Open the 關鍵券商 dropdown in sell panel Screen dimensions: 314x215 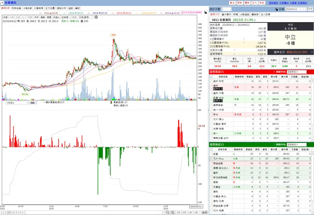(x=297, y=144)
